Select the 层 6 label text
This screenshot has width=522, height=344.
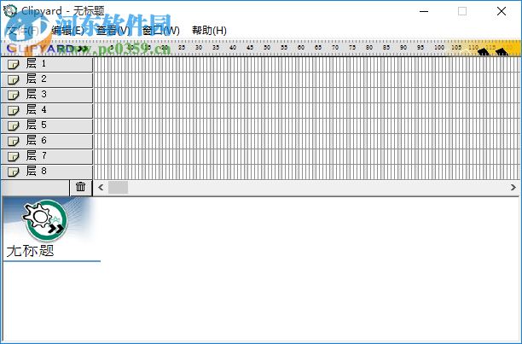tap(37, 140)
